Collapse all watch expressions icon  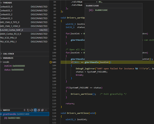tap(39, 110)
